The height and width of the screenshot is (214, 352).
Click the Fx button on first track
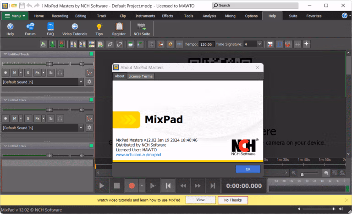tap(37, 72)
